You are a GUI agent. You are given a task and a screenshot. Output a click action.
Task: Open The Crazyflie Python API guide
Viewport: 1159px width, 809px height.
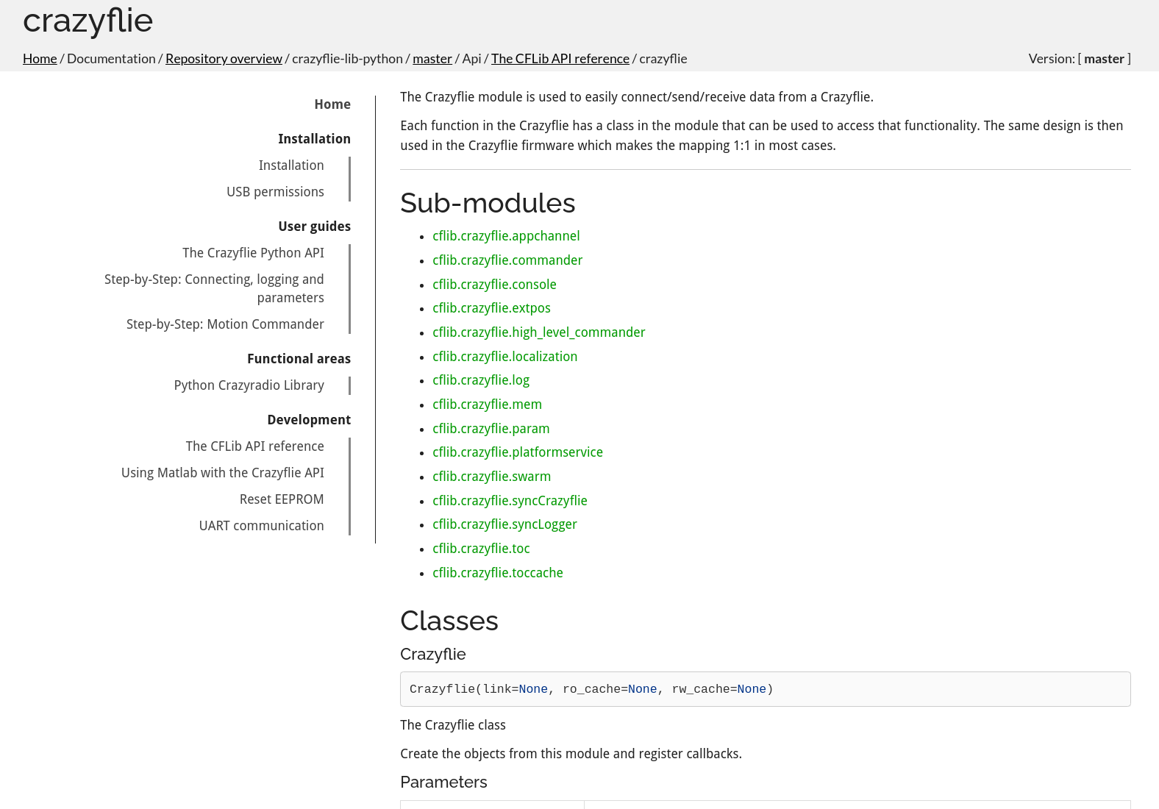253,253
